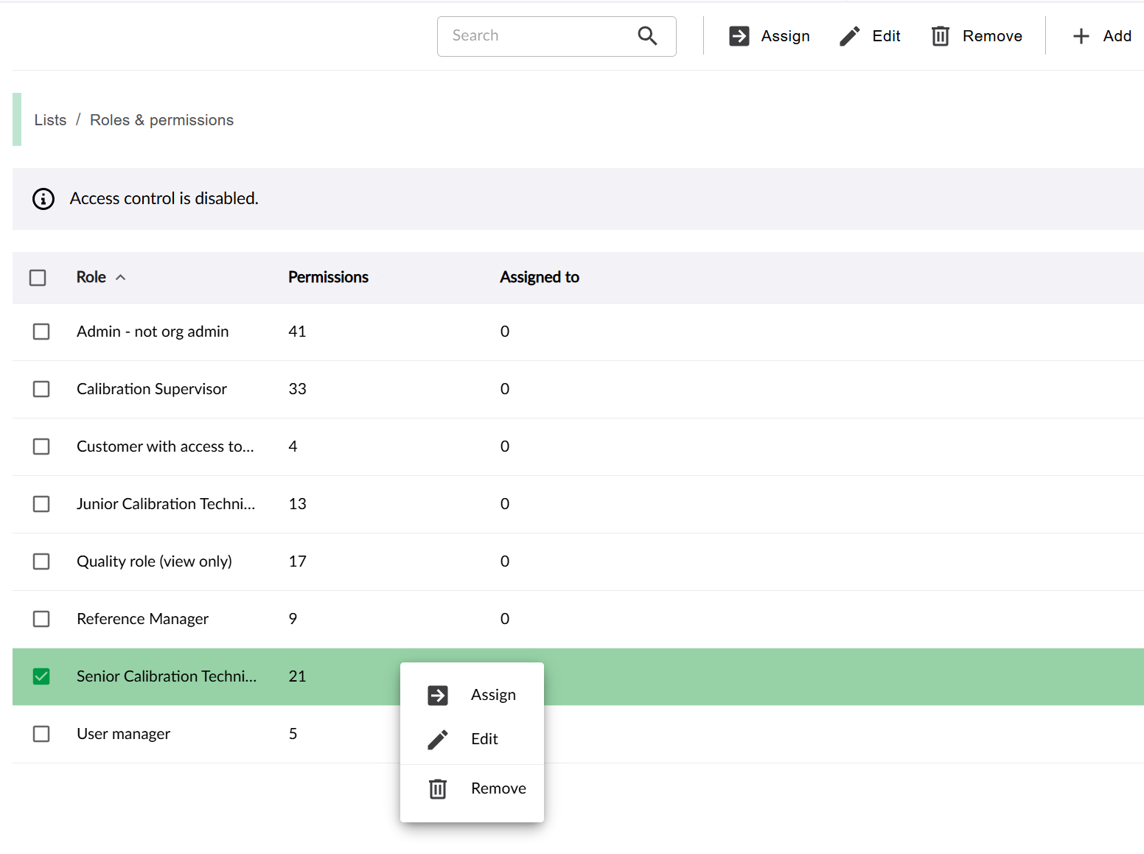Toggle Role column sort arrow
The width and height of the screenshot is (1144, 854).
tap(121, 278)
